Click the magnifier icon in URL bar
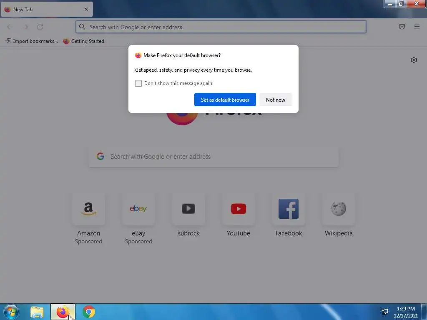427x320 pixels. coord(82,27)
